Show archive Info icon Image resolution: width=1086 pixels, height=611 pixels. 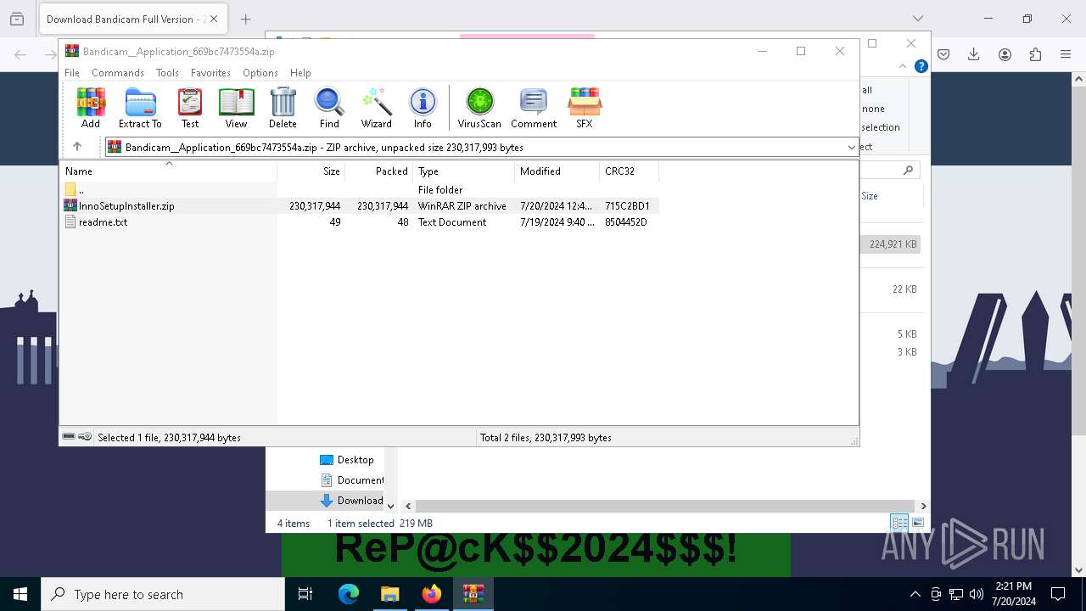coord(423,108)
